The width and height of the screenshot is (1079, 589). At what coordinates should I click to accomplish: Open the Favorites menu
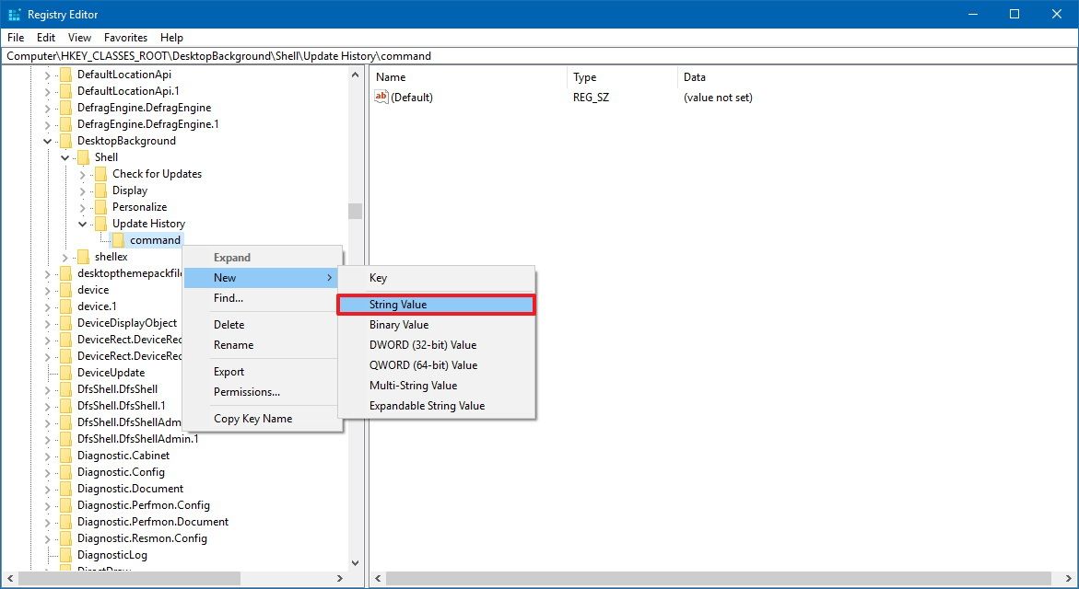tap(124, 38)
